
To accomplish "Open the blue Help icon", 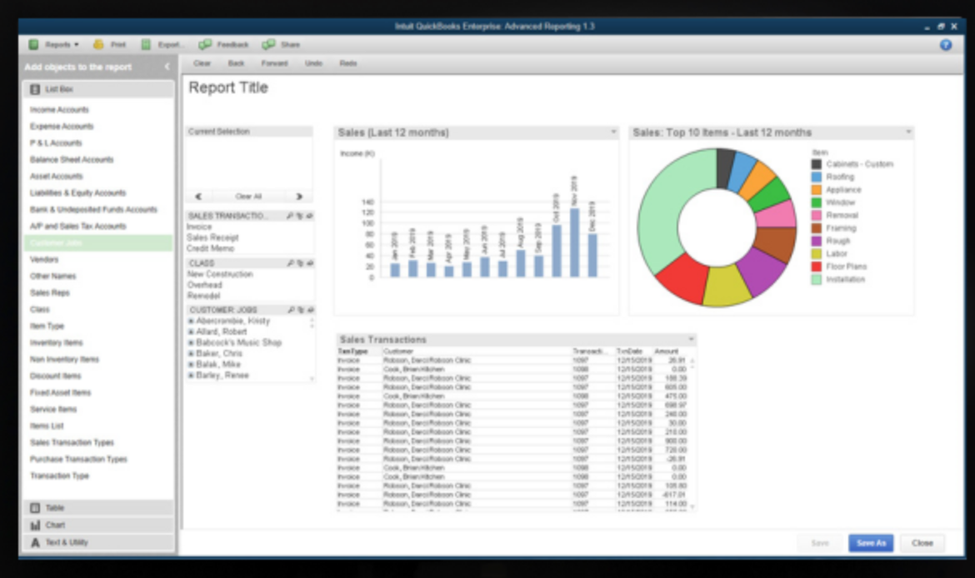I will pyautogui.click(x=946, y=45).
